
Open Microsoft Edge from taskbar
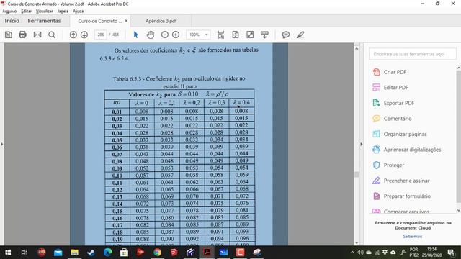(x=107, y=253)
